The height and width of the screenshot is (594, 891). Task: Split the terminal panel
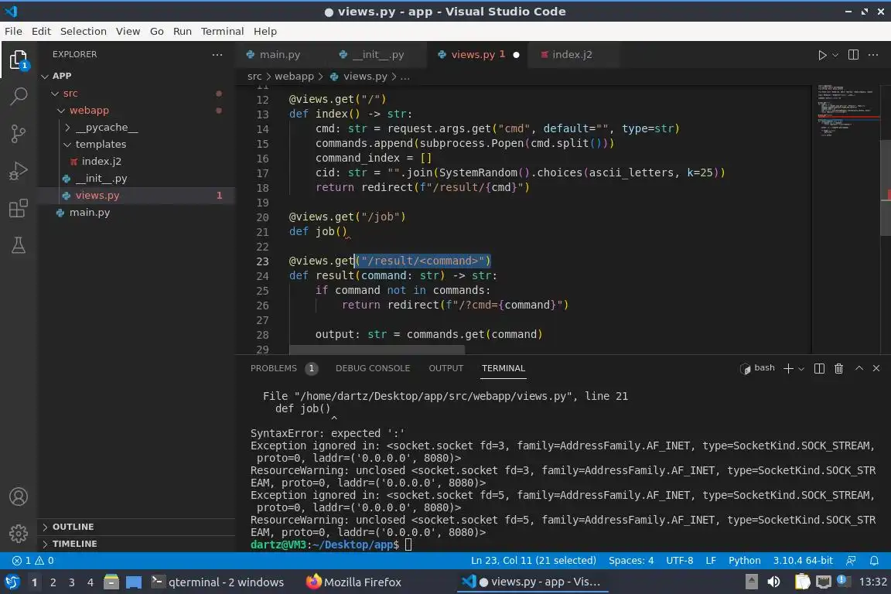(x=819, y=368)
